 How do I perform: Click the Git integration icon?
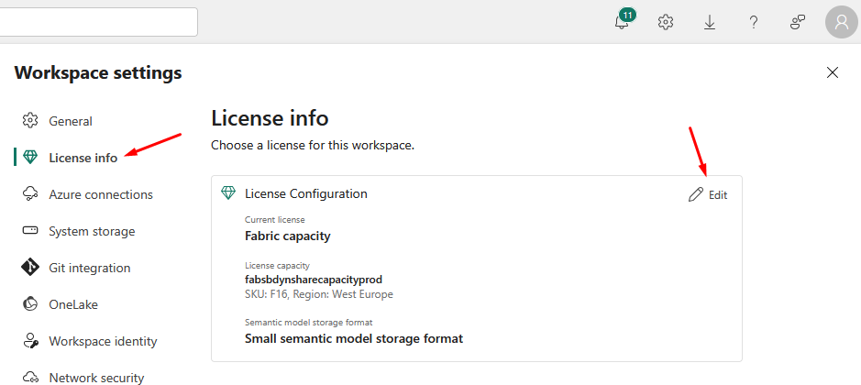coord(29,268)
